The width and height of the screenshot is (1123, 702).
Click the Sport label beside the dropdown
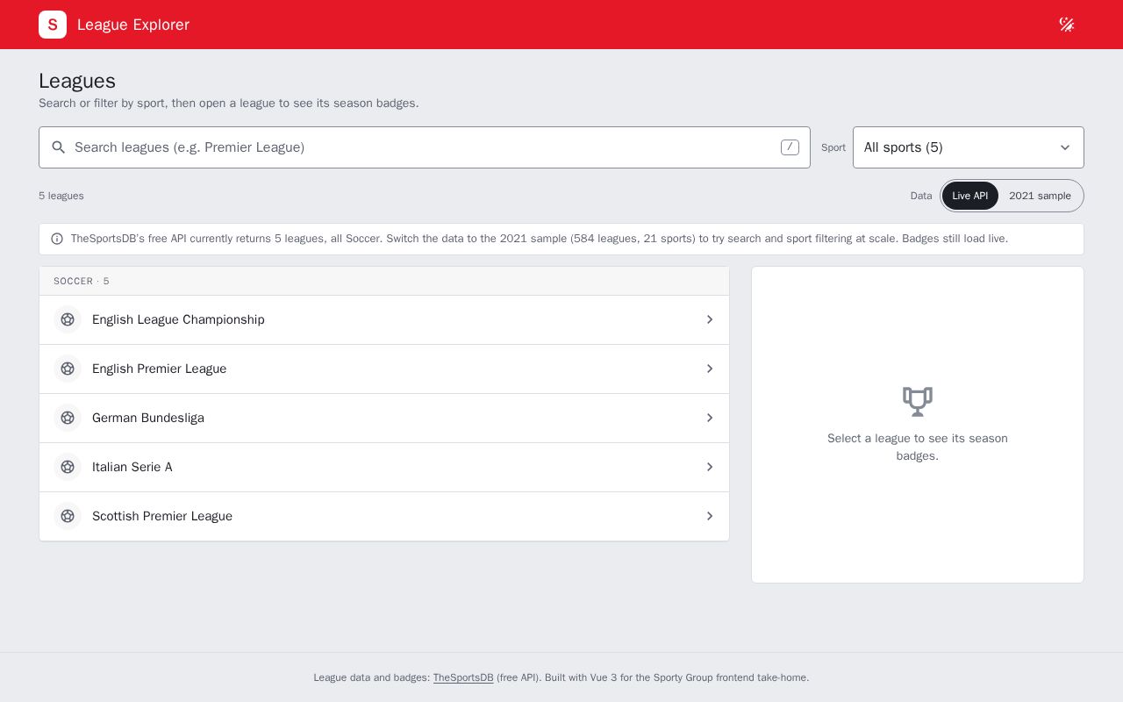coord(833,147)
